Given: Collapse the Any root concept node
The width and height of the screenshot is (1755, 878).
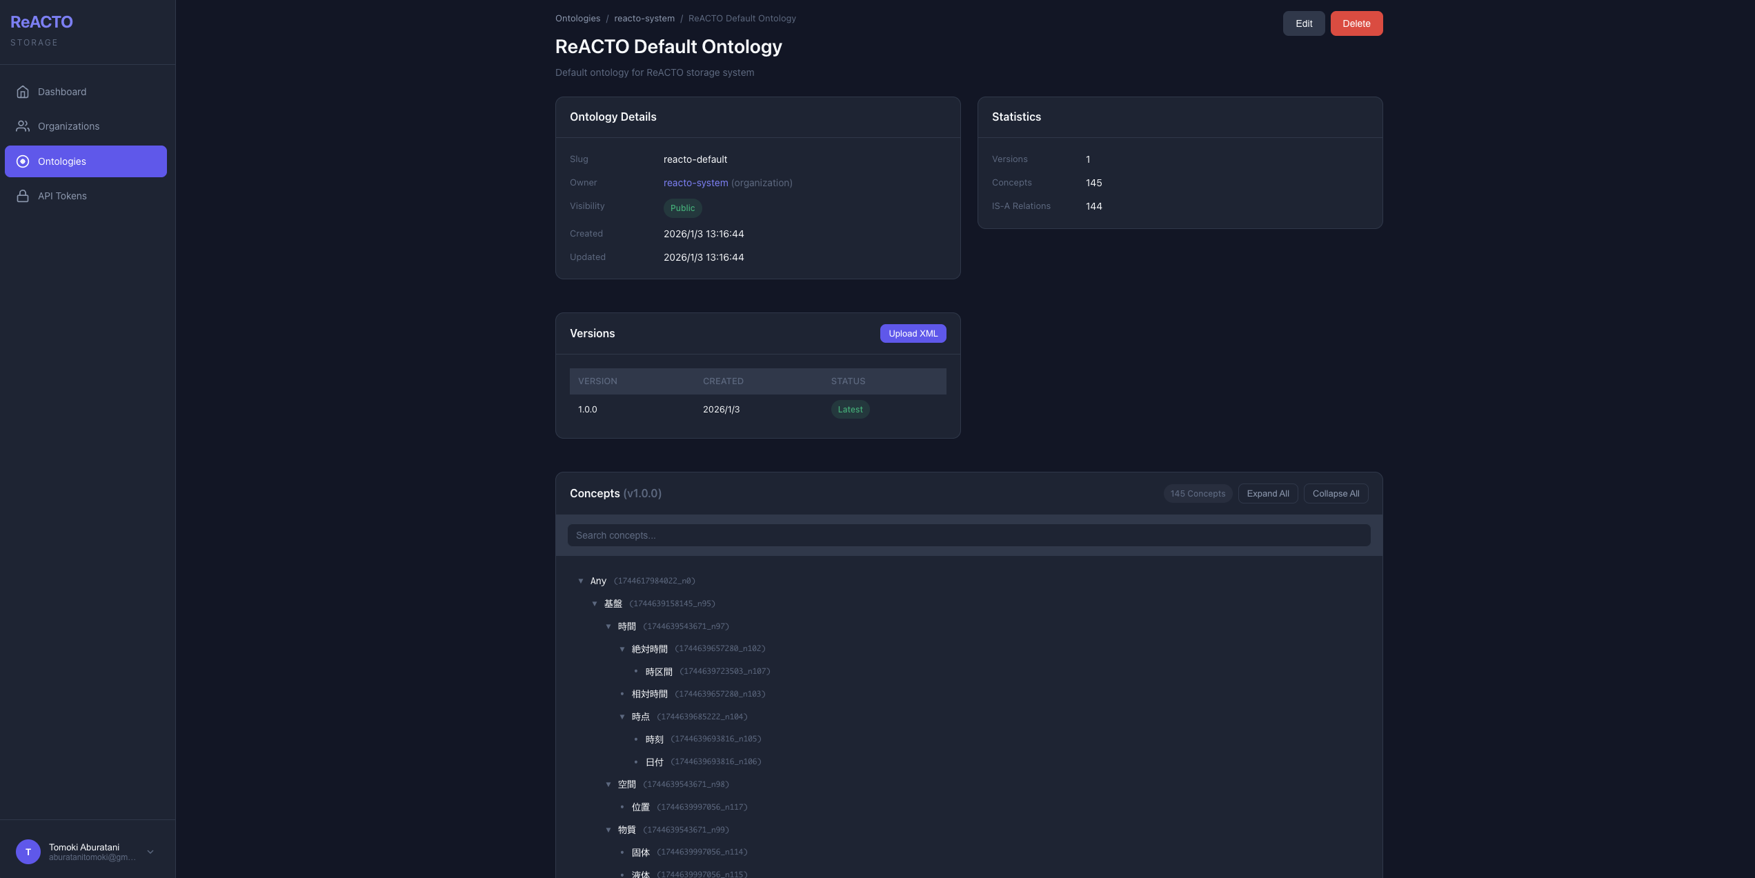Looking at the screenshot, I should click(581, 581).
